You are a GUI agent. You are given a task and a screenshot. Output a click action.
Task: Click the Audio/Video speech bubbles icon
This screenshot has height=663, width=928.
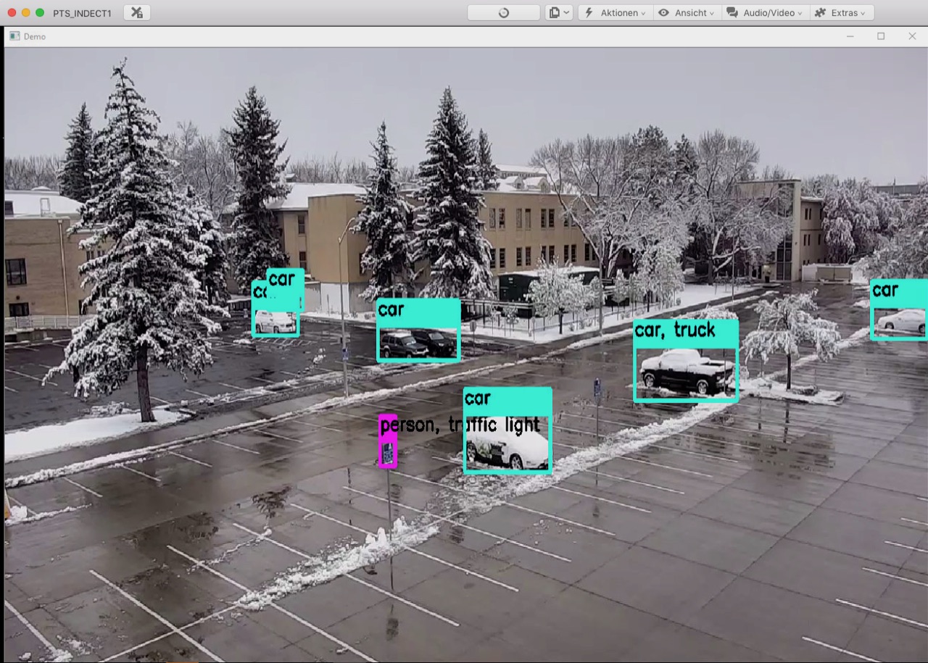point(732,12)
